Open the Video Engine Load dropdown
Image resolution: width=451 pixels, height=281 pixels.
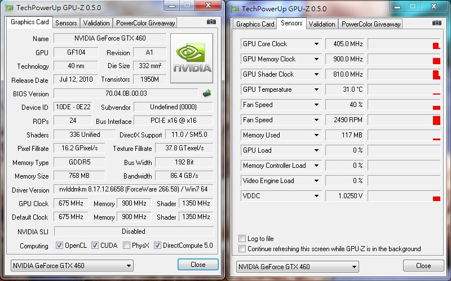pos(316,181)
